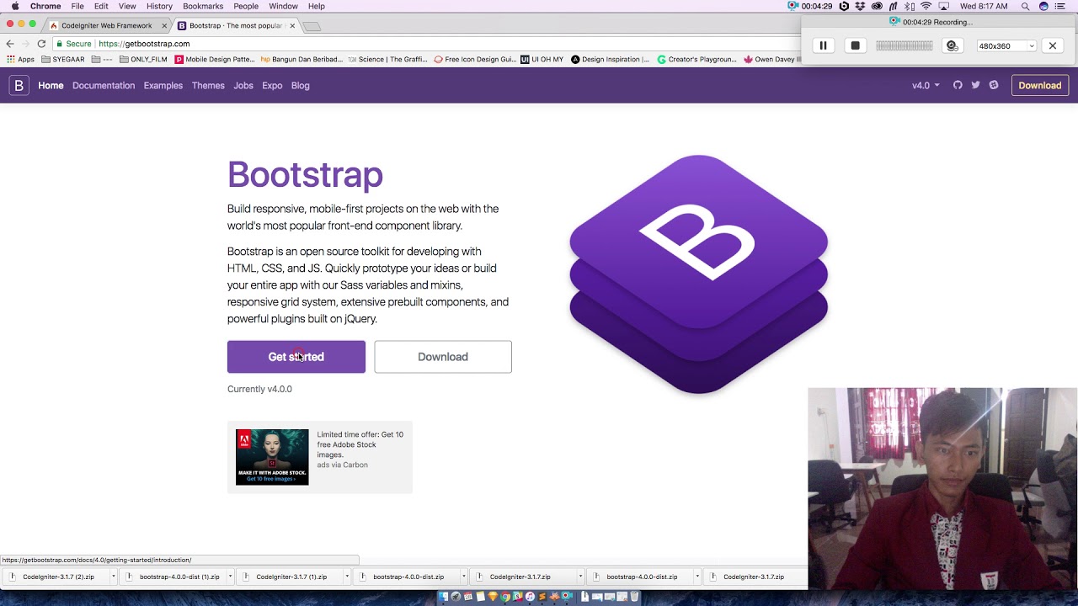
Task: Click the Bootstrap B logo in navbar
Action: pos(19,85)
